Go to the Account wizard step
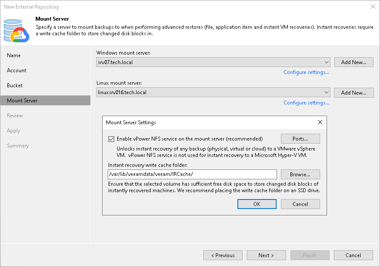Image resolution: width=380 pixels, height=267 pixels. (x=16, y=71)
